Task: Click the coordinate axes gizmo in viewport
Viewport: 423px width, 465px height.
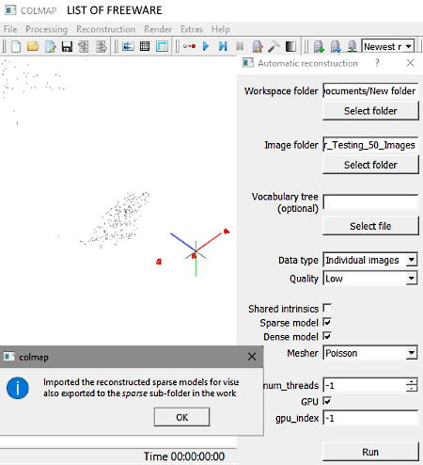Action: (196, 252)
